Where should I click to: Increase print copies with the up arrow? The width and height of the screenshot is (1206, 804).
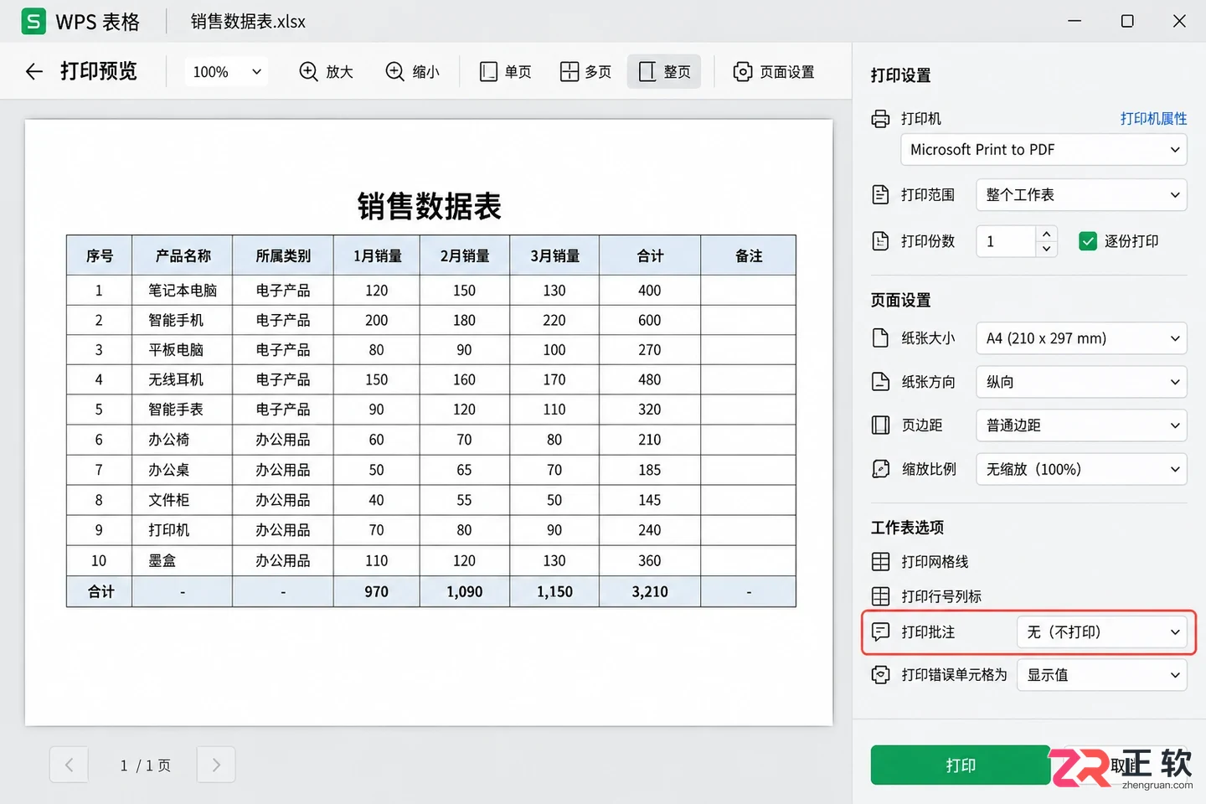point(1047,234)
